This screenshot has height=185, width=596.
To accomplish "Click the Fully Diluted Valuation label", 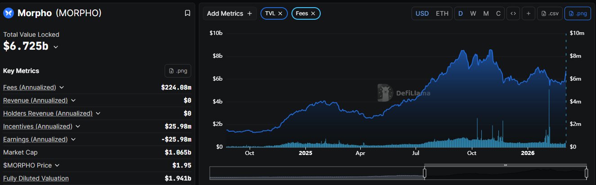I will coord(36,178).
